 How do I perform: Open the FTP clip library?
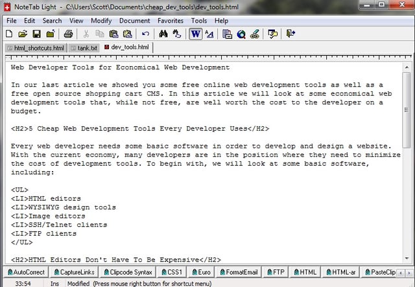(276, 272)
